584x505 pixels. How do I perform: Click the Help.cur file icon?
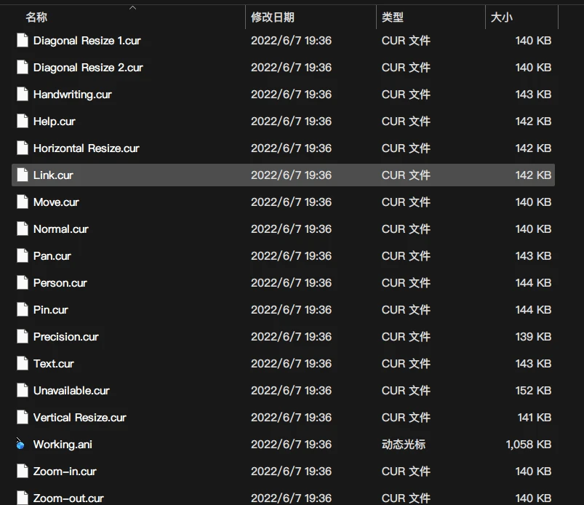pyautogui.click(x=22, y=121)
